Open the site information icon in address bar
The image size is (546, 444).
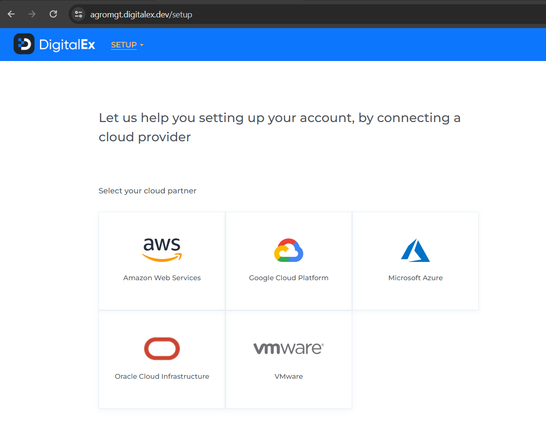click(78, 14)
